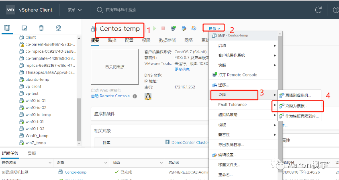Select 导出系统日志... menu item

243,145
